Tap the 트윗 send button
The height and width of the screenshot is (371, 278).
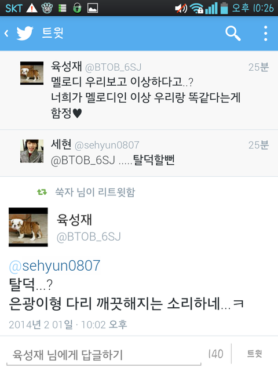[x=255, y=354]
